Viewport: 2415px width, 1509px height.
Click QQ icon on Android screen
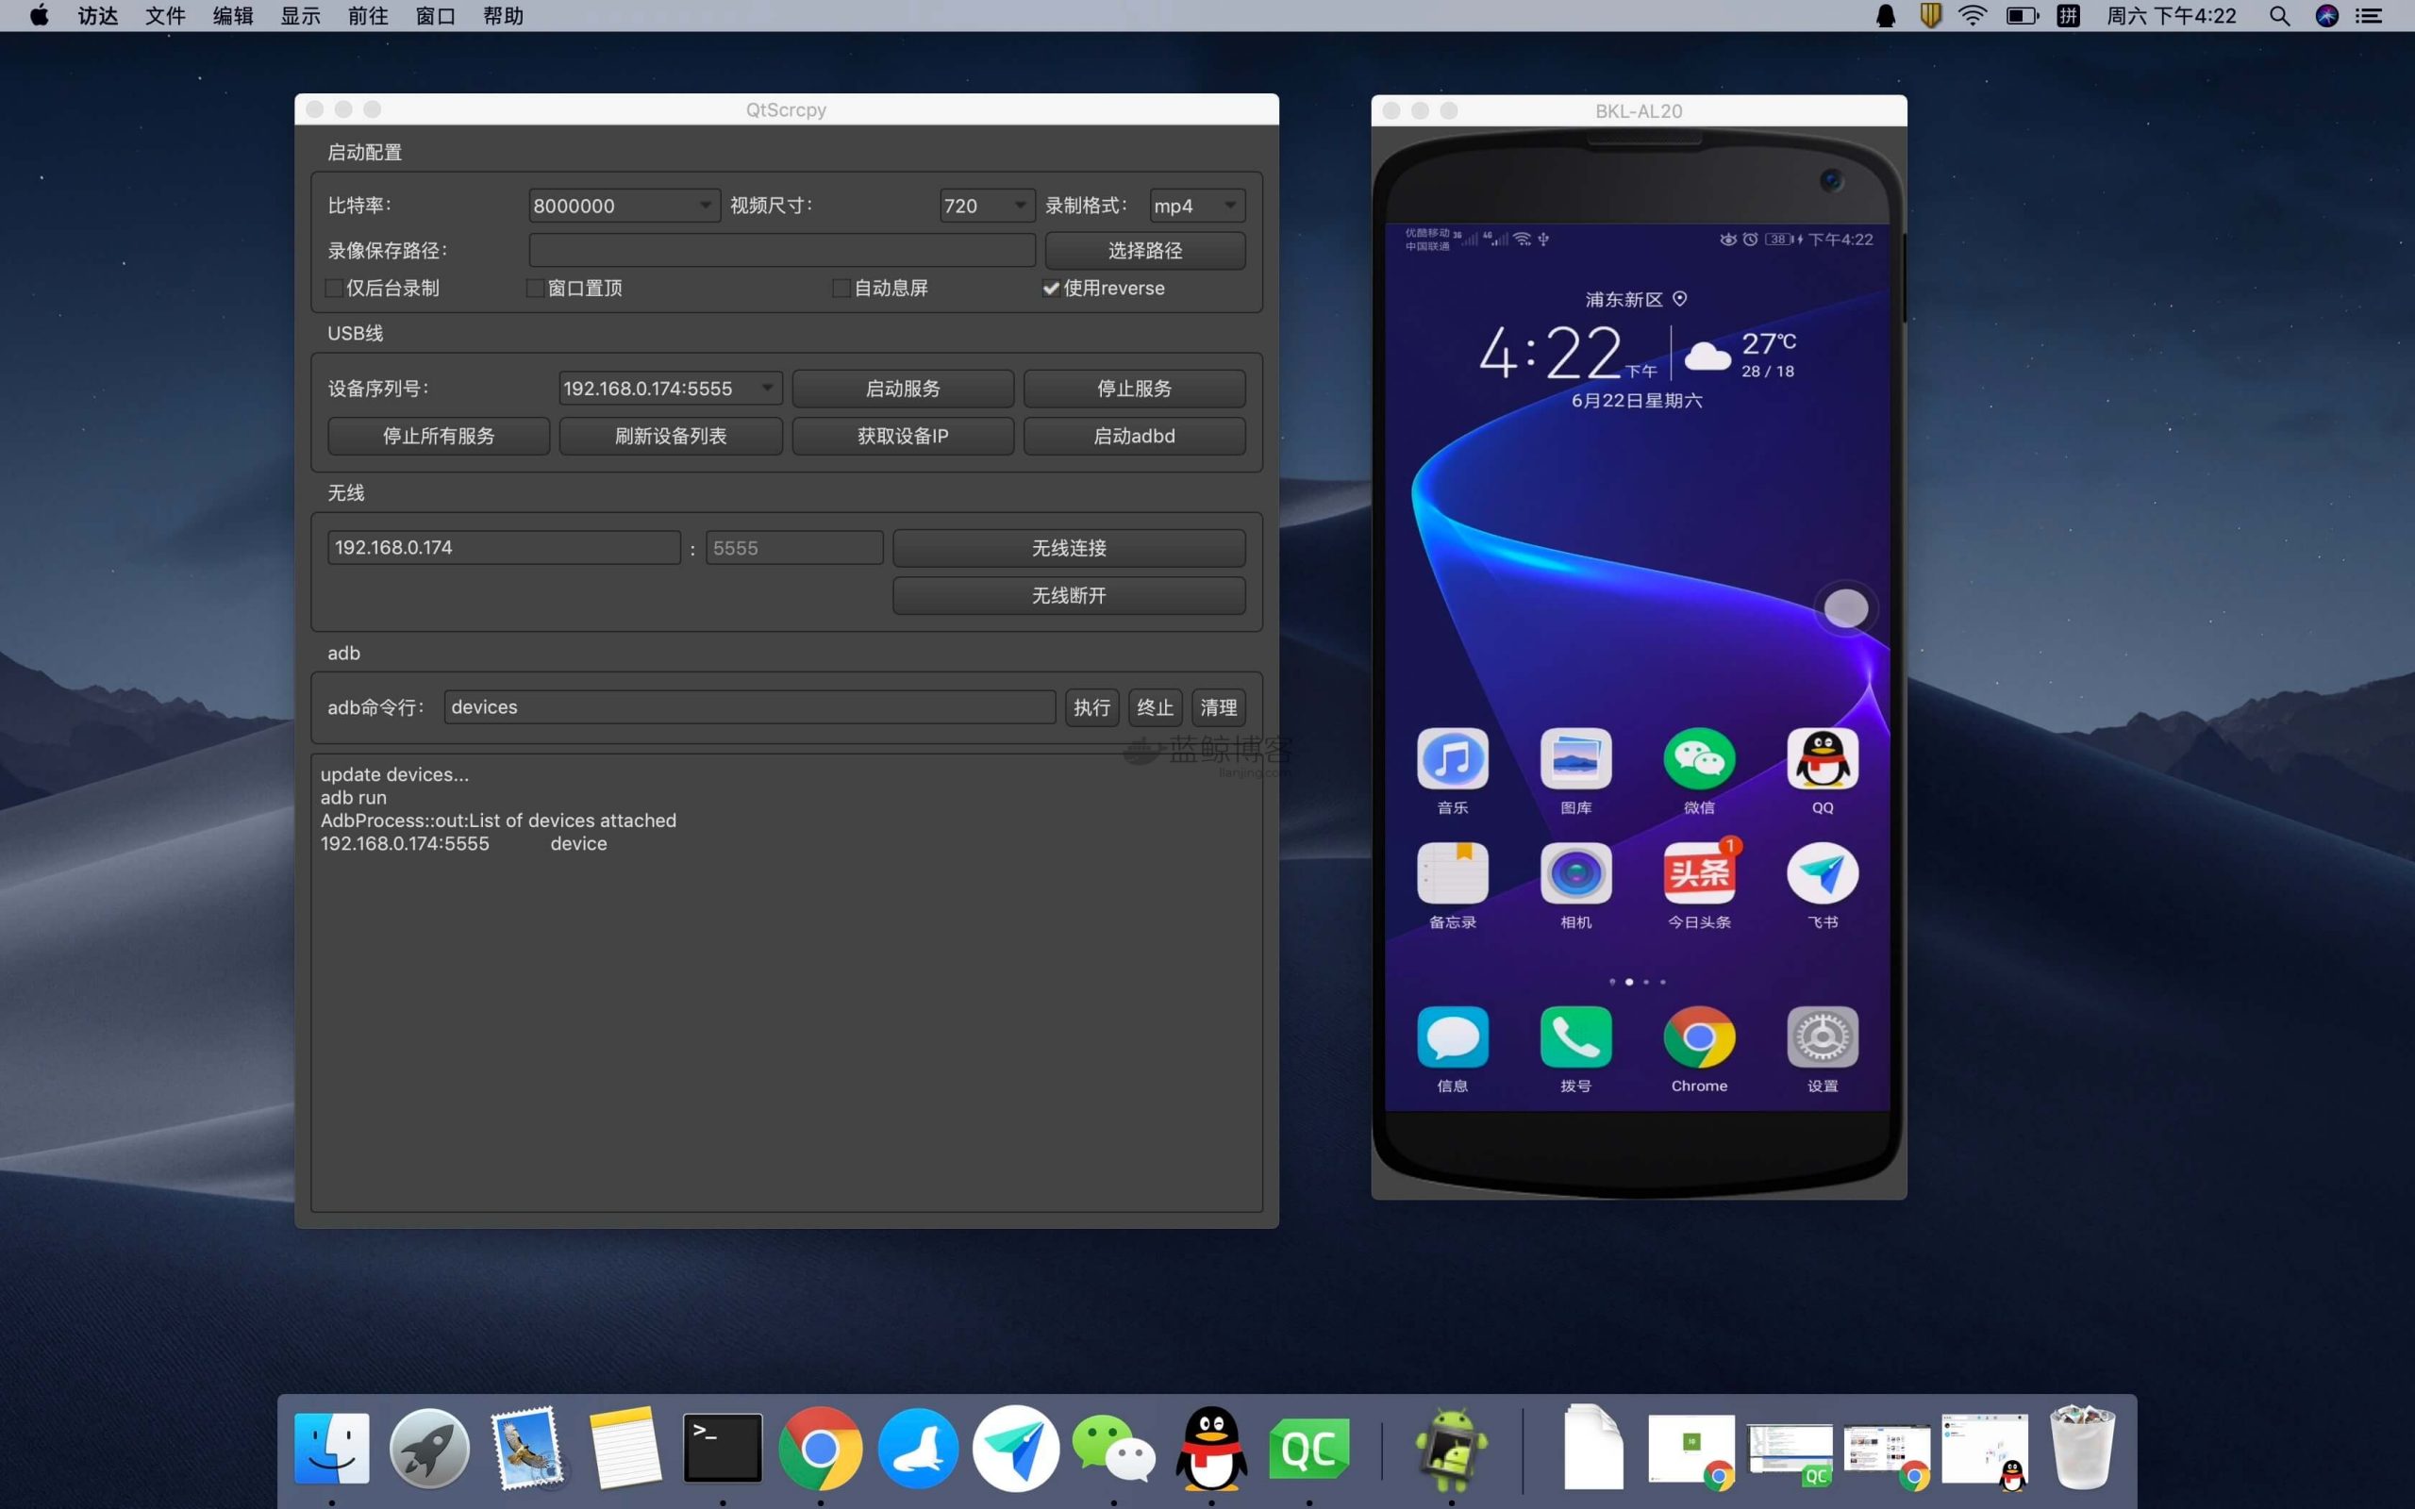pyautogui.click(x=1819, y=761)
